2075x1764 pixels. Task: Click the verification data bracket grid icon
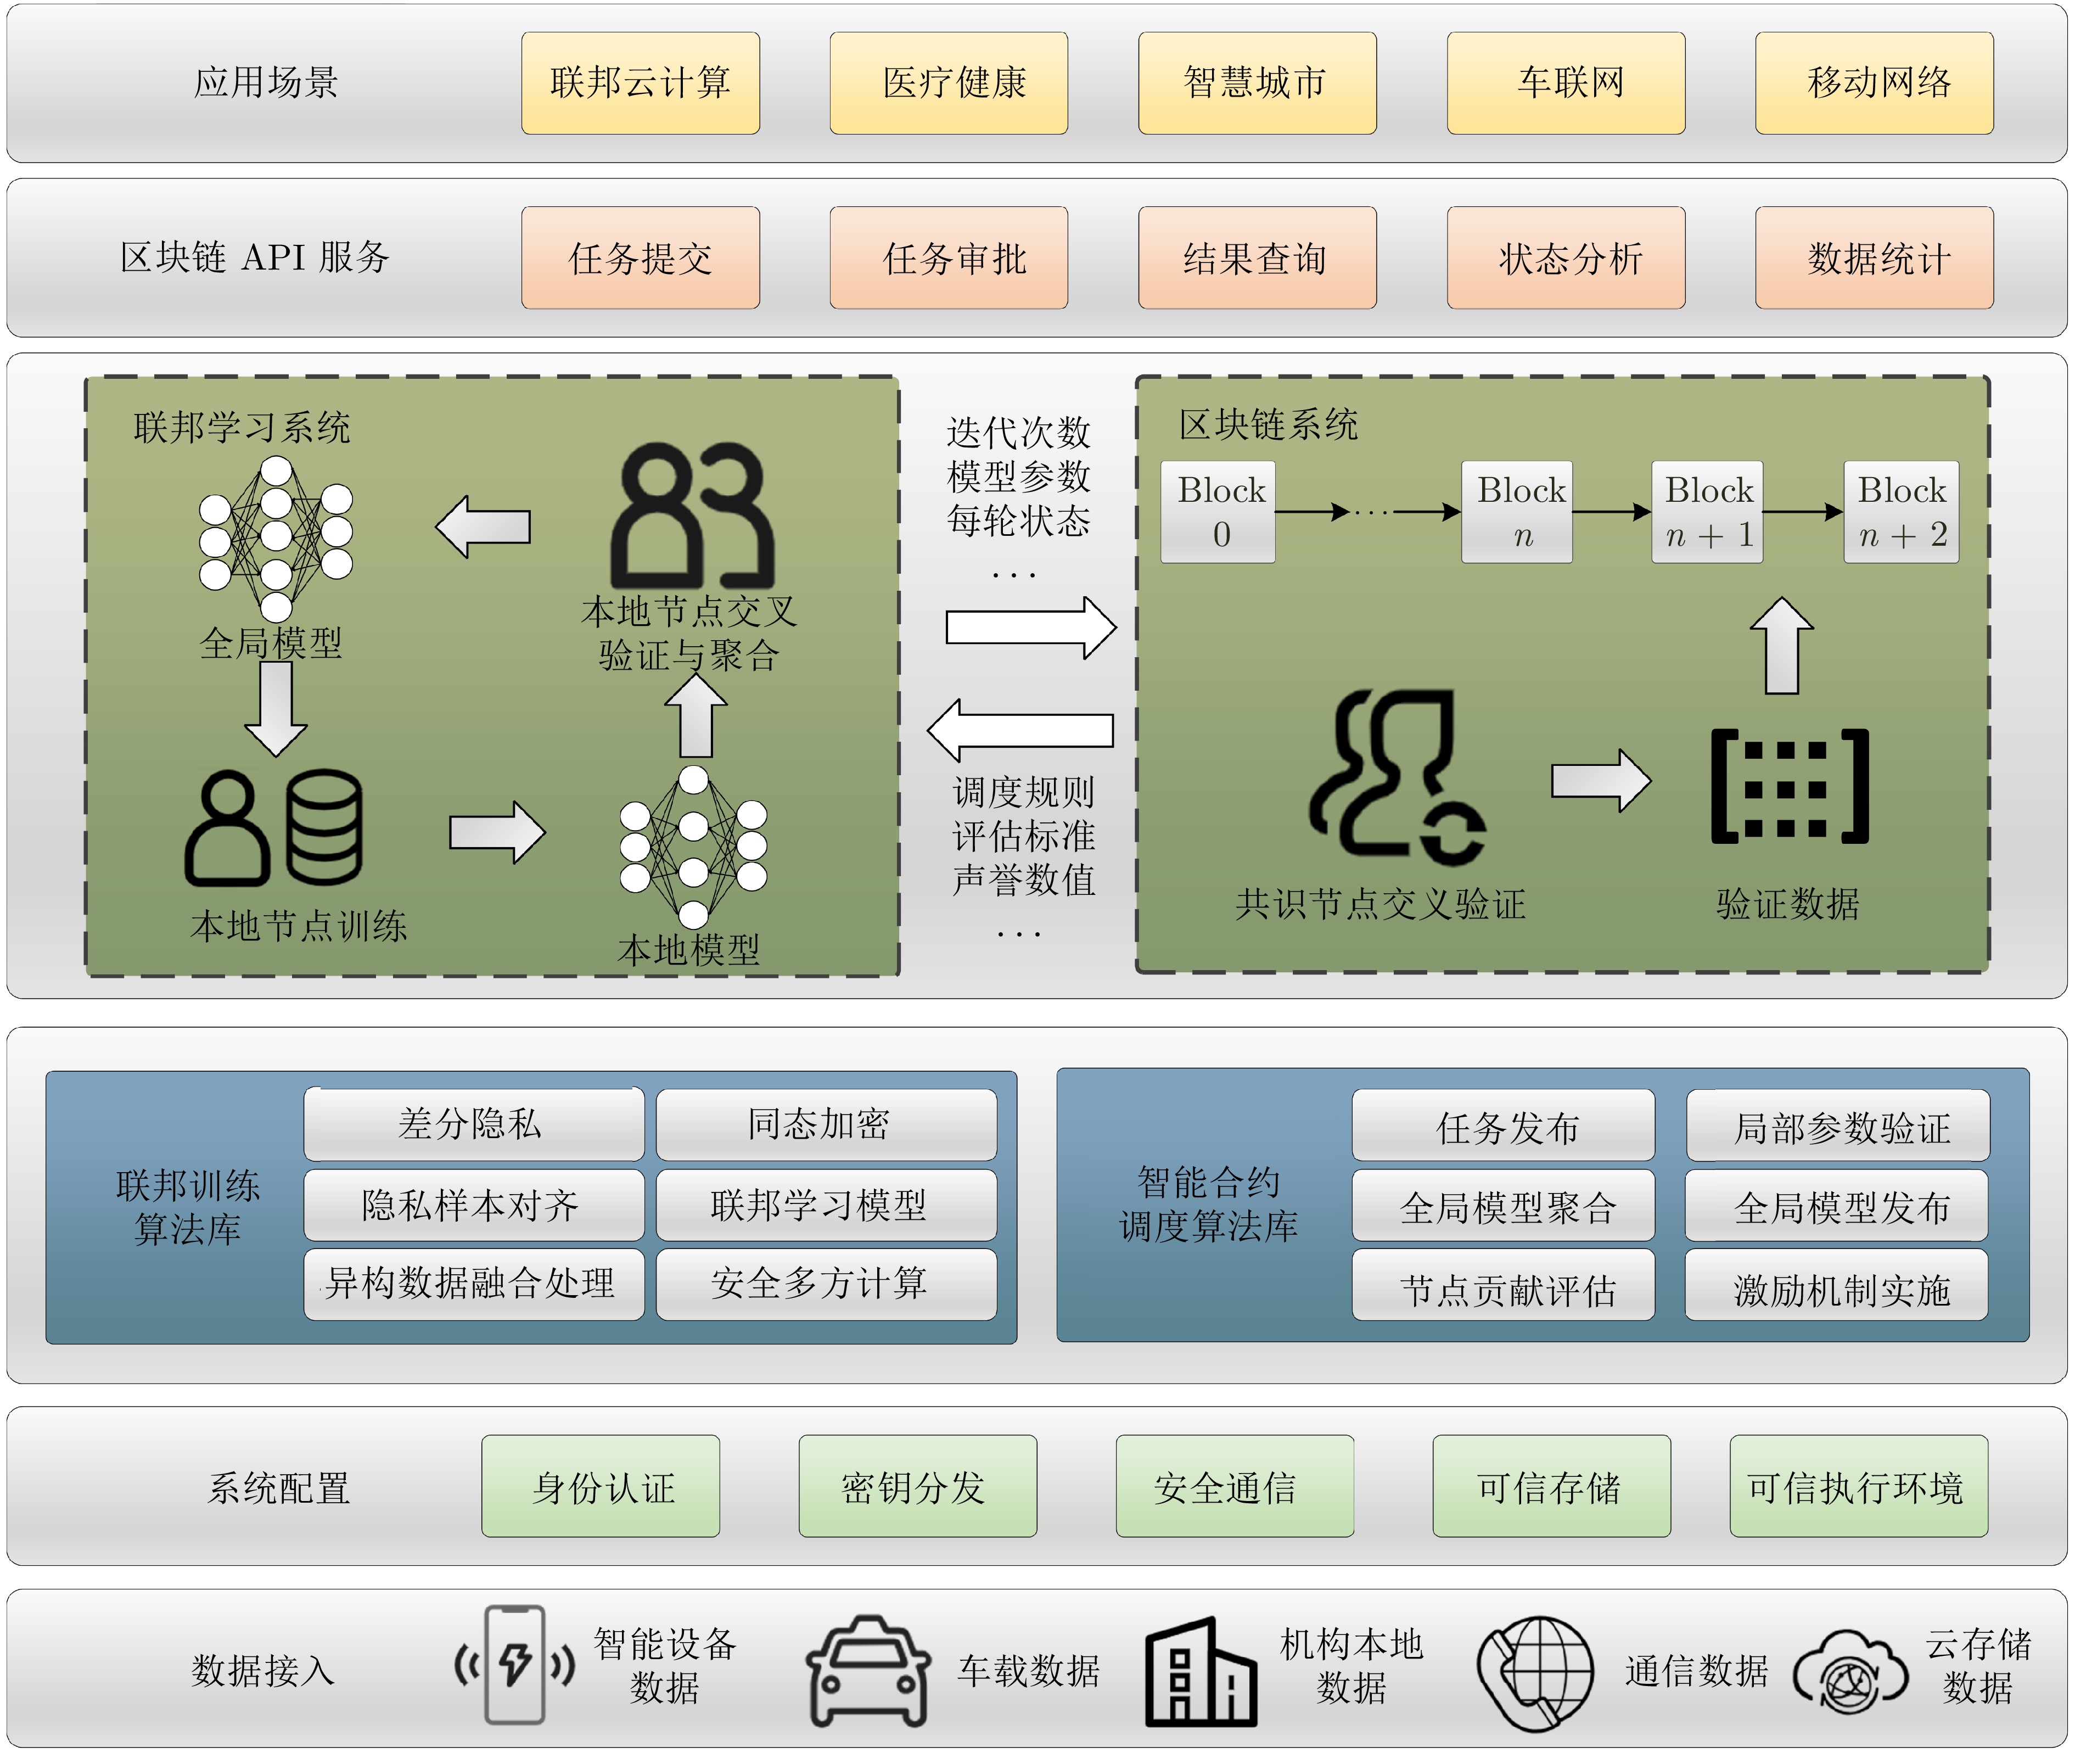point(1789,787)
